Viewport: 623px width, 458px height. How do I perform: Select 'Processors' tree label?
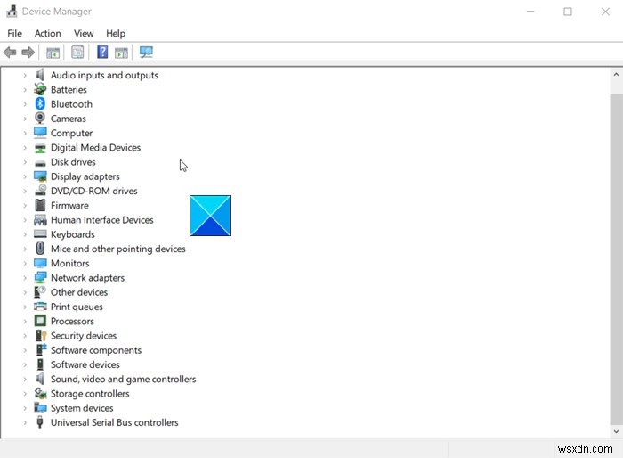click(x=72, y=321)
